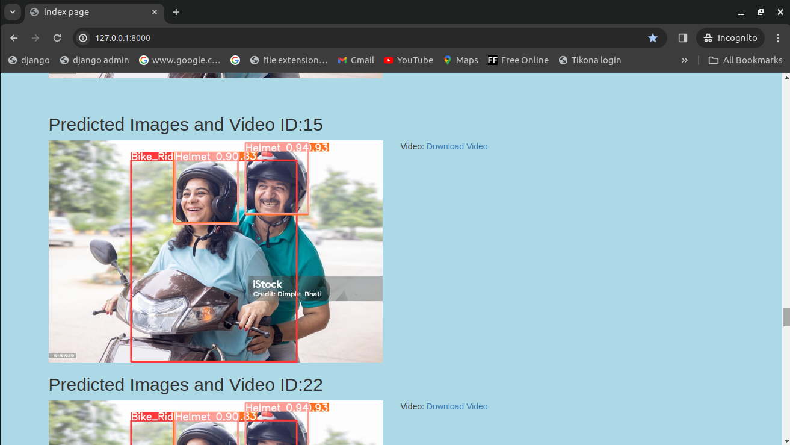Open the Incognito profile button

point(730,38)
